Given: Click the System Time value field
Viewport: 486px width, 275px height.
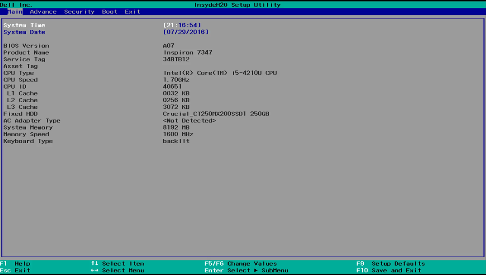Looking at the screenshot, I should [x=182, y=26].
